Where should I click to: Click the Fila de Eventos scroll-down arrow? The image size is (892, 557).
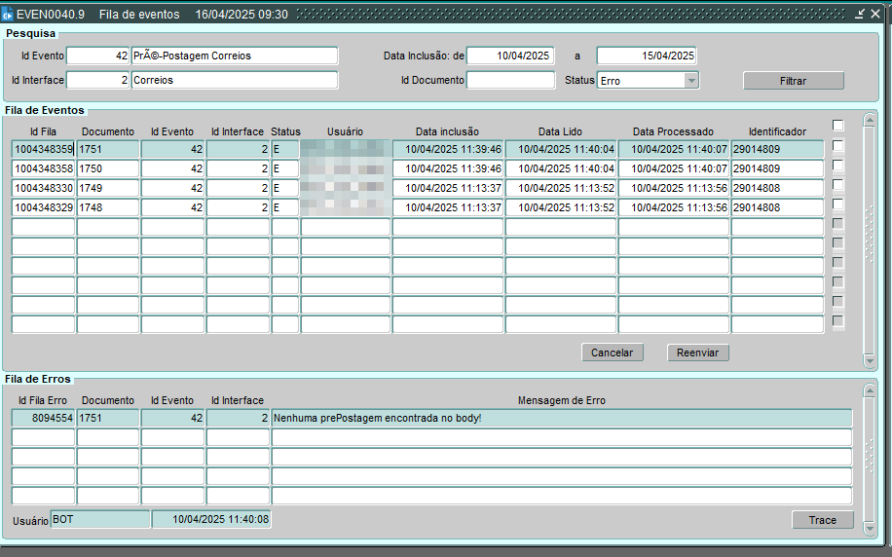pos(870,361)
